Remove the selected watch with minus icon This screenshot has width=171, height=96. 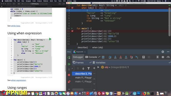94,74
